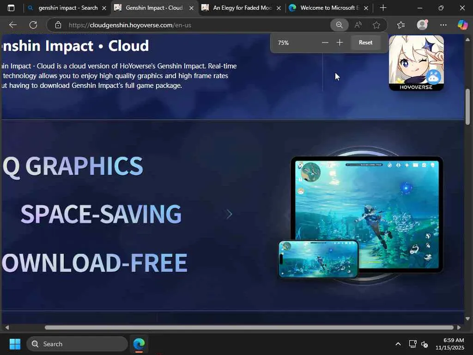
Task: Open a new tab with the plus icon
Action: (383, 8)
